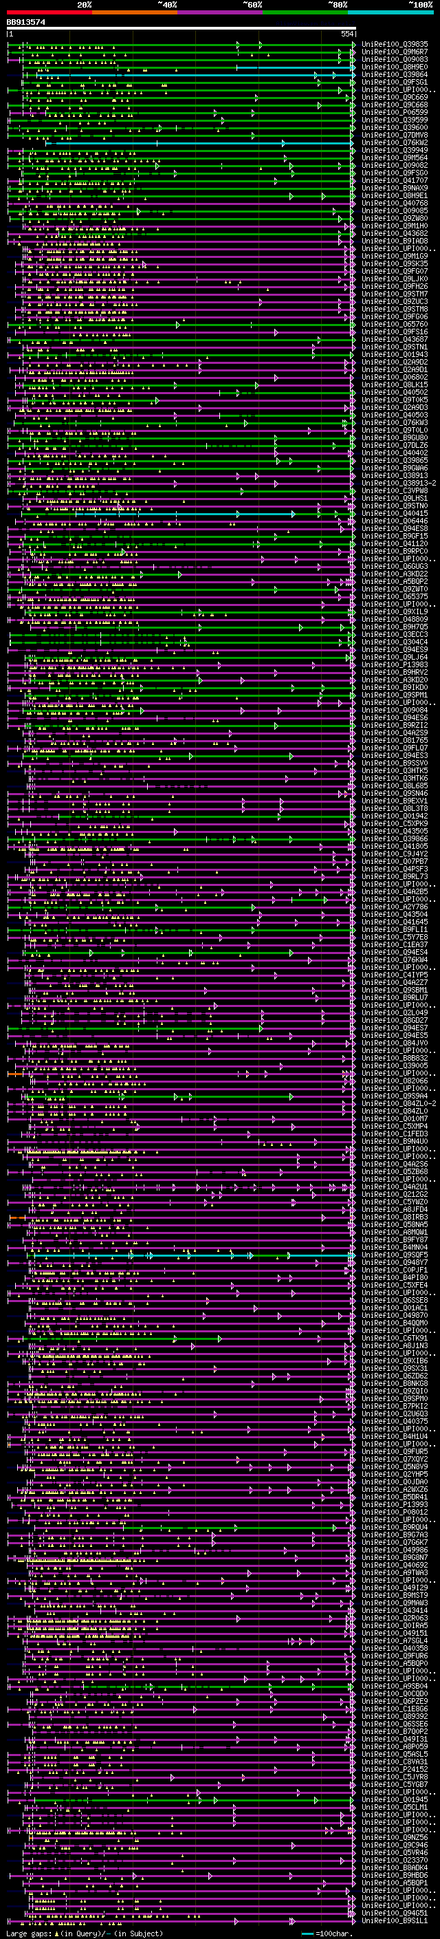Open hit UniRef100_Q84JV0
The width and height of the screenshot is (440, 1939).
click(395, 1043)
